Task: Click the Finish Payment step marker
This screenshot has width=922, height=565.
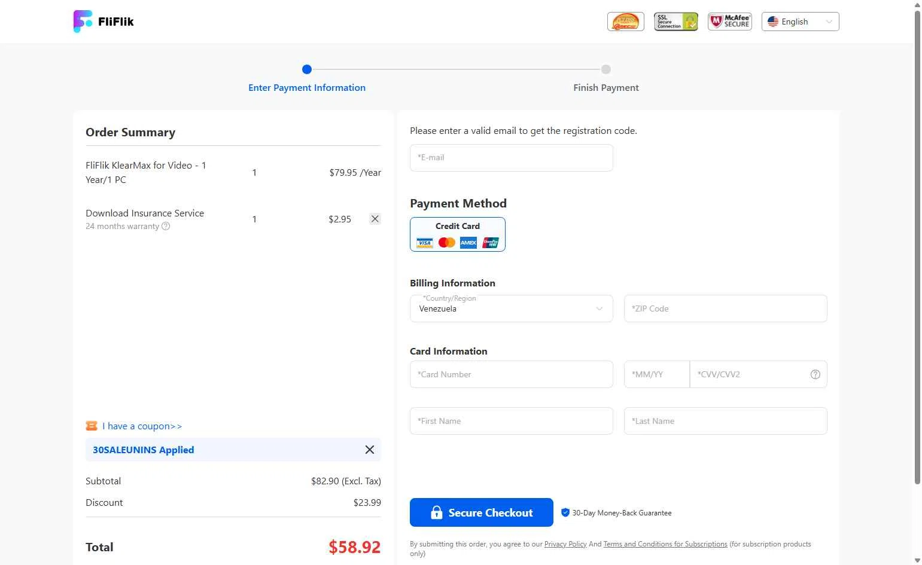Action: click(x=606, y=69)
